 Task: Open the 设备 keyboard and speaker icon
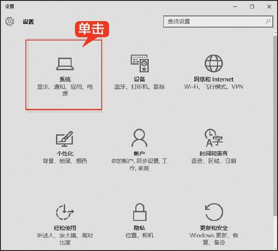pos(140,63)
